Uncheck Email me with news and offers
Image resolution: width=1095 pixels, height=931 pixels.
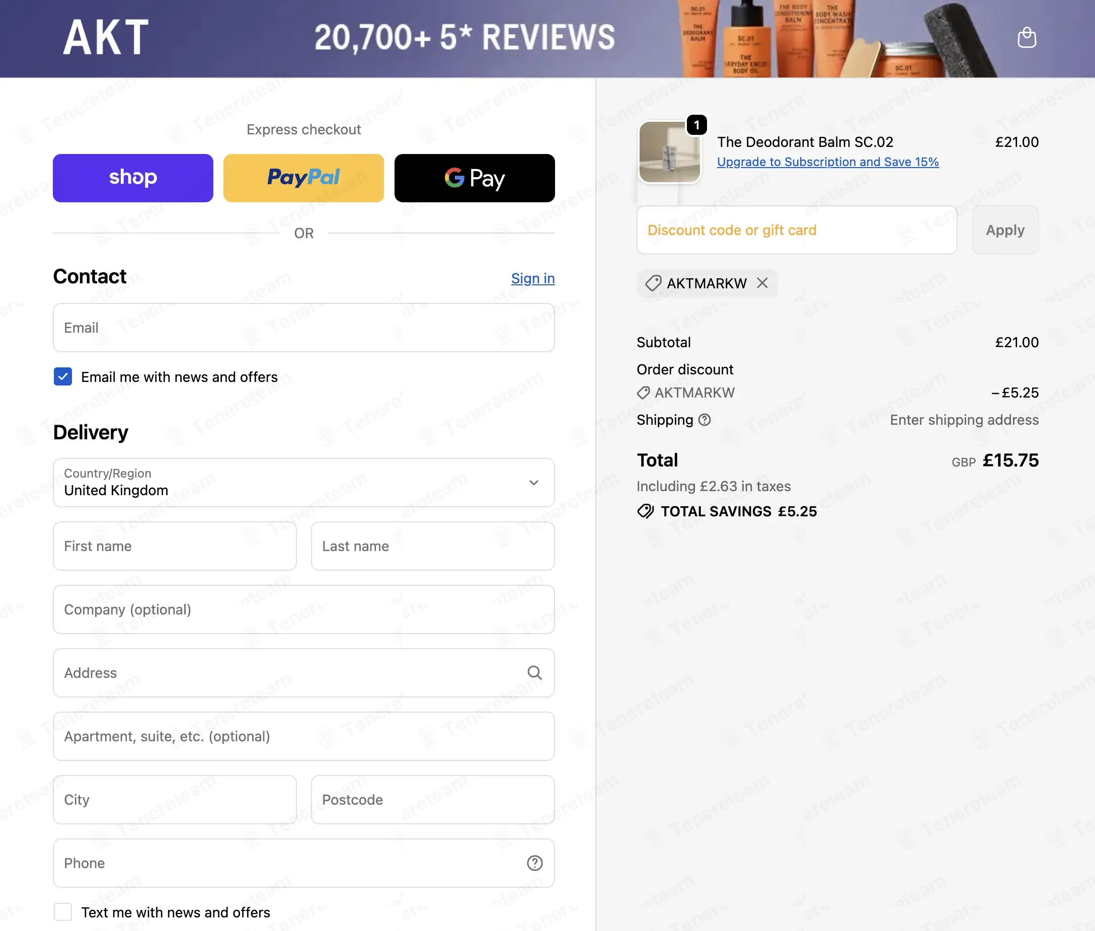coord(63,377)
